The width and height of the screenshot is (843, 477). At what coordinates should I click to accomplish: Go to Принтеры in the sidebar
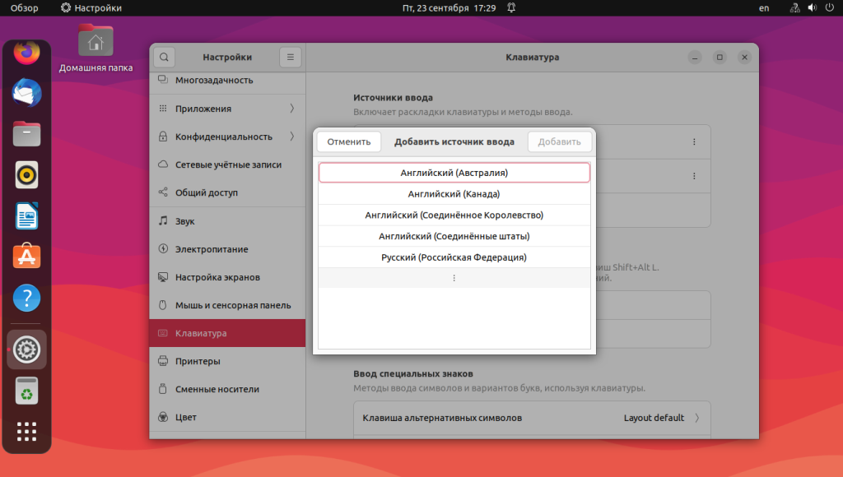pyautogui.click(x=227, y=361)
